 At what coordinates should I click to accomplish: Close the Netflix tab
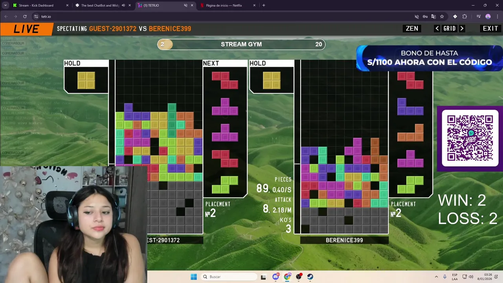(254, 6)
